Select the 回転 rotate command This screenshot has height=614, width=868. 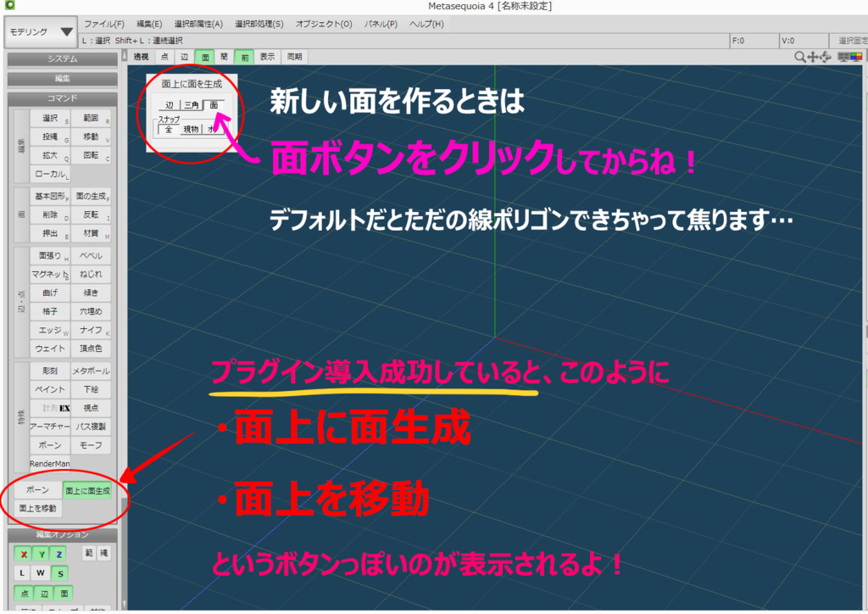(x=91, y=155)
